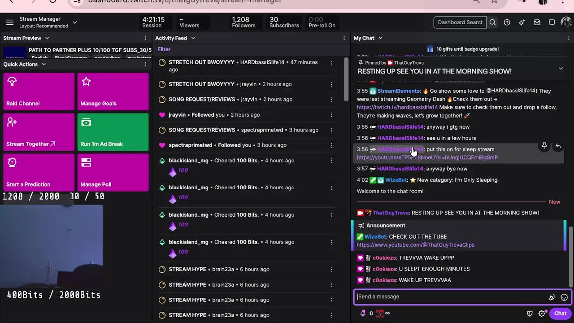The height and width of the screenshot is (323, 574).
Task: Open chat settings gear icon
Action: [x=542, y=314]
